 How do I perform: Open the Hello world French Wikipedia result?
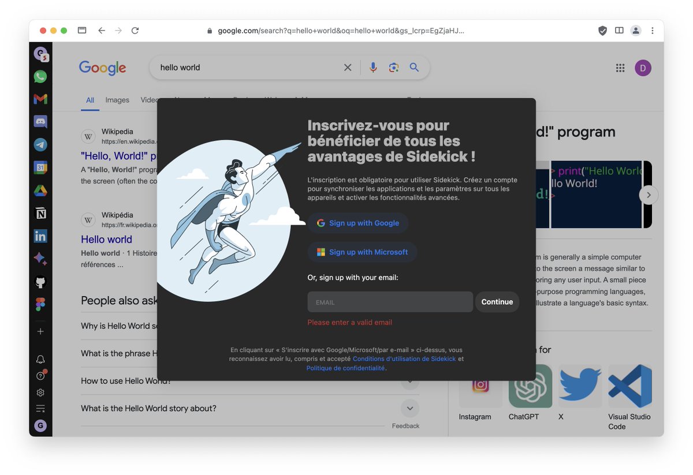pos(106,240)
